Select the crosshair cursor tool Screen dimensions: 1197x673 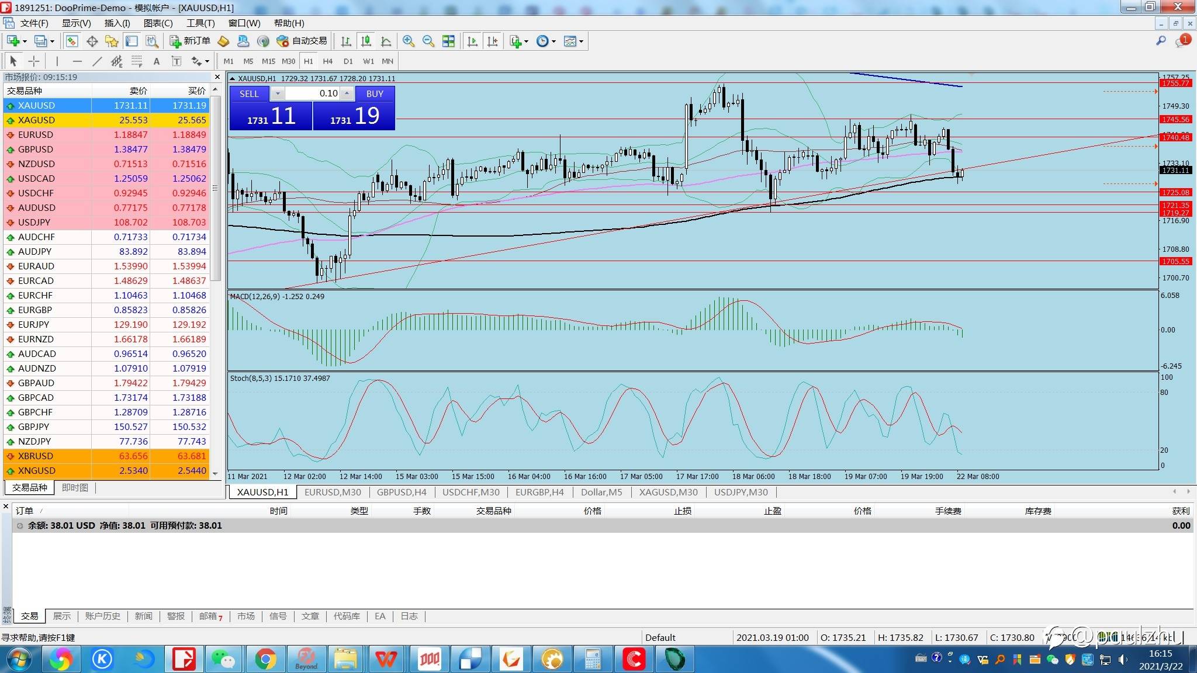[34, 61]
